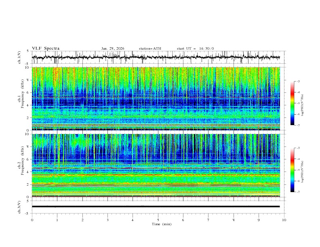Click the VLF Spectra title text
The image size is (320, 247).
pos(46,48)
